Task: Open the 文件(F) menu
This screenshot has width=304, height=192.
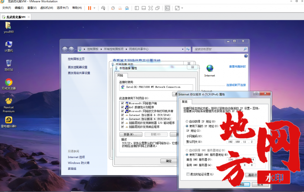Action: coord(7,8)
